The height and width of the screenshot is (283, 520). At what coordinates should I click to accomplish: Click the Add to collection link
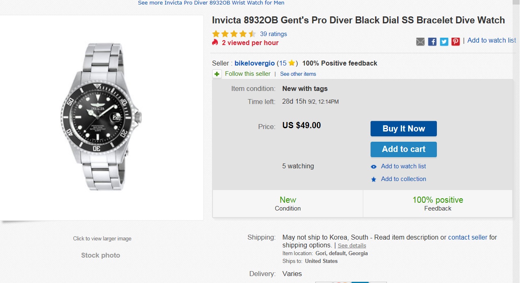[403, 179]
